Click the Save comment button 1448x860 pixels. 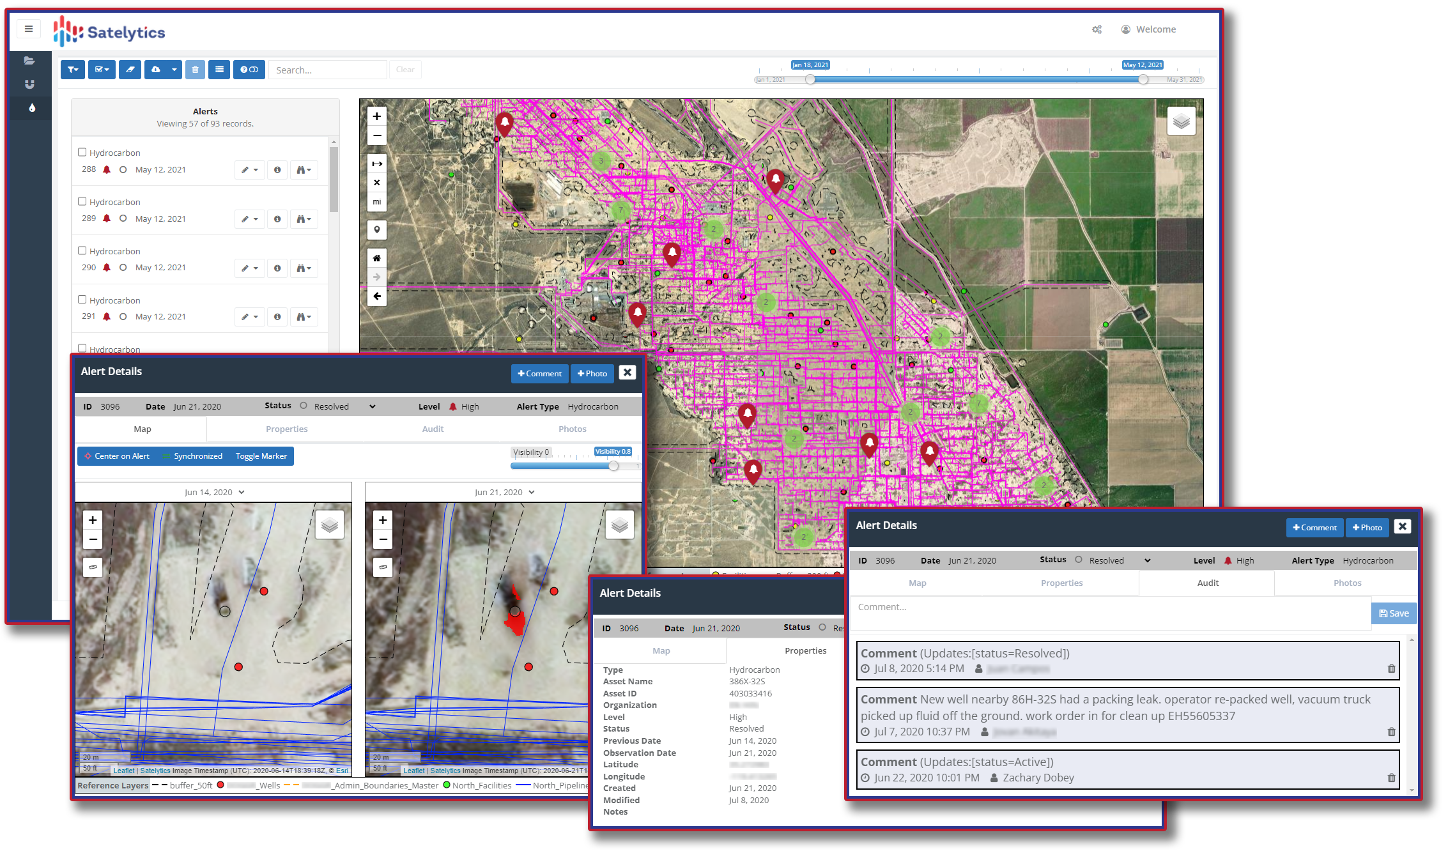click(1394, 613)
